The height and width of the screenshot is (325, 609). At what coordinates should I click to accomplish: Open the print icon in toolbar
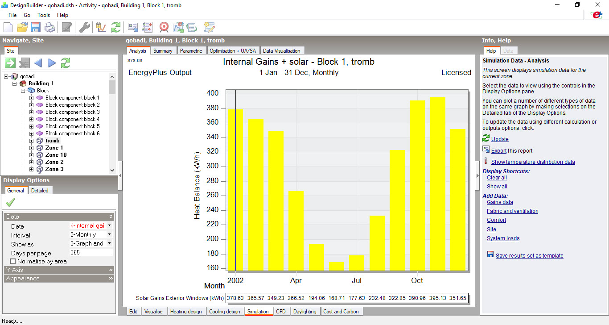49,27
